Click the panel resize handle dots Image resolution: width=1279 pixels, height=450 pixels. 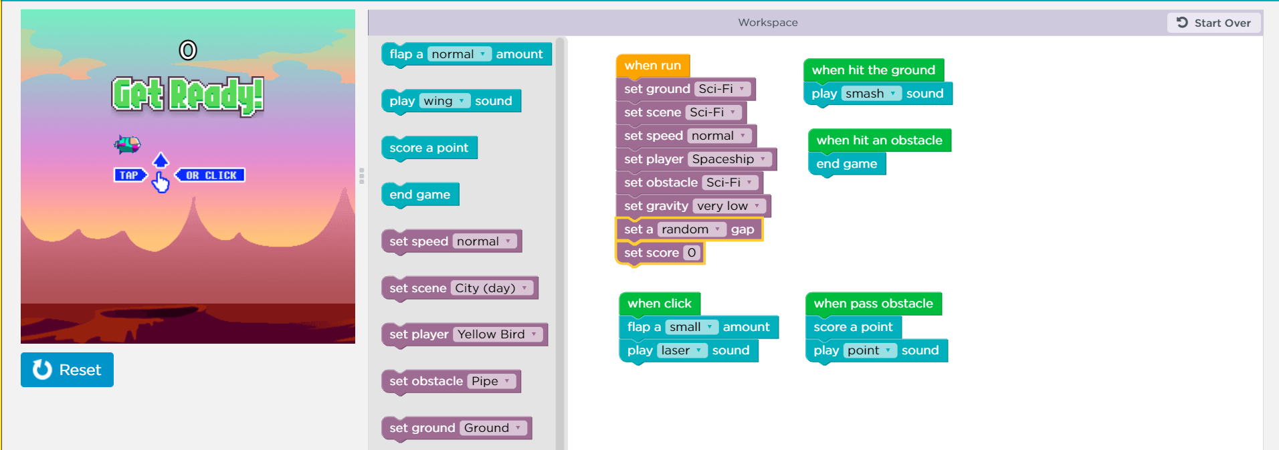362,176
